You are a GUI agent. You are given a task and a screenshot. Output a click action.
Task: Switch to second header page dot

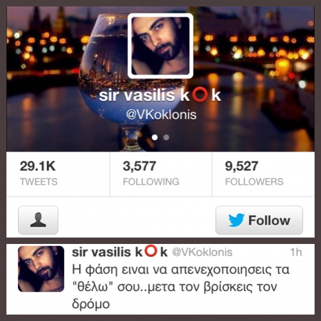[x=166, y=137]
